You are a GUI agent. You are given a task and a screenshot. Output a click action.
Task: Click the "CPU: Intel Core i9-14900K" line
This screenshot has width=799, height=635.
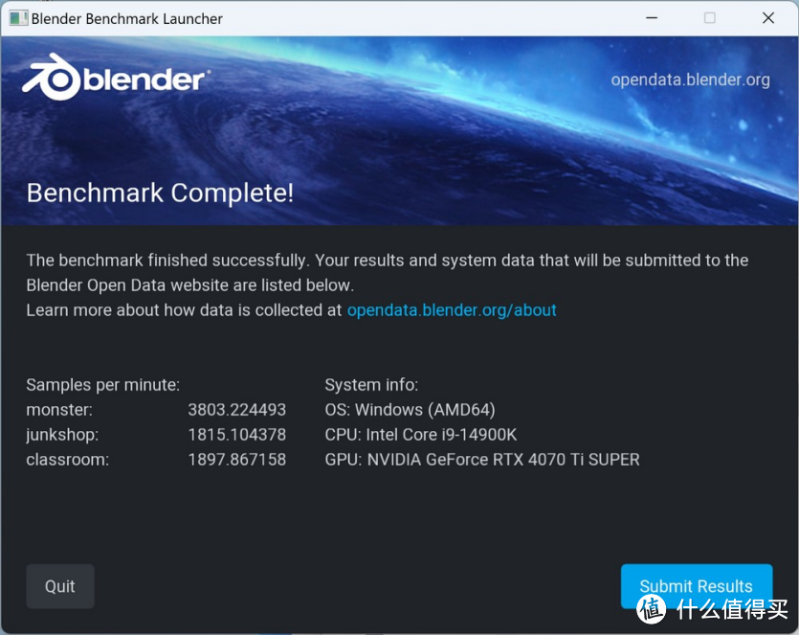[x=421, y=435]
